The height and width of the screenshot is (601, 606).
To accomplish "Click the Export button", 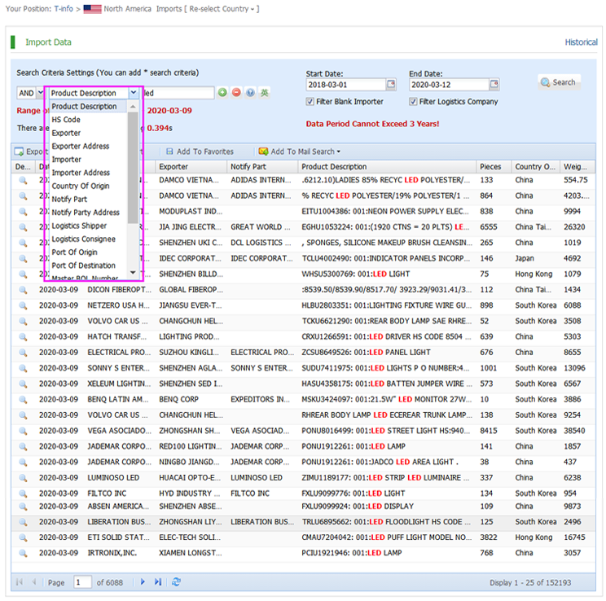I will pos(30,151).
